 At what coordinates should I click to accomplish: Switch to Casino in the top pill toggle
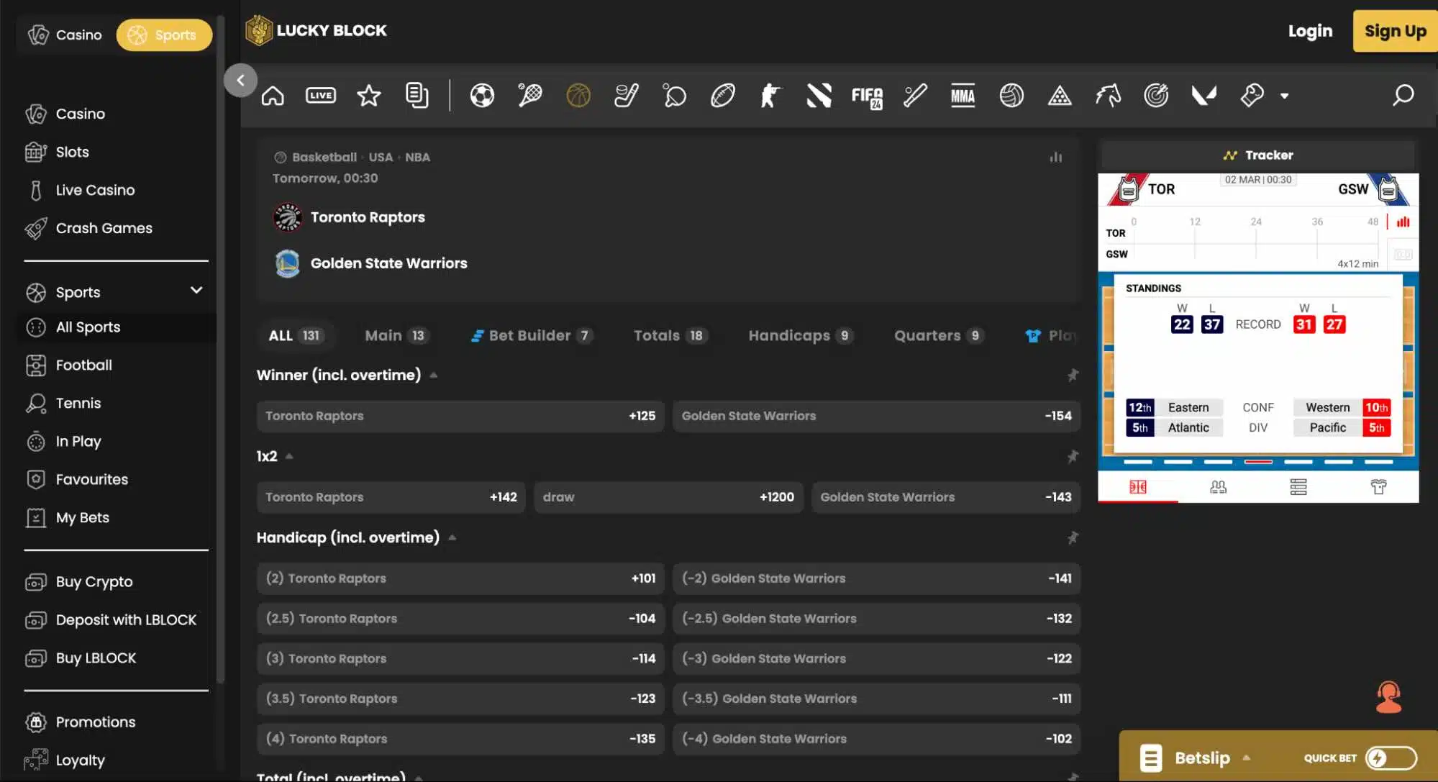65,35
